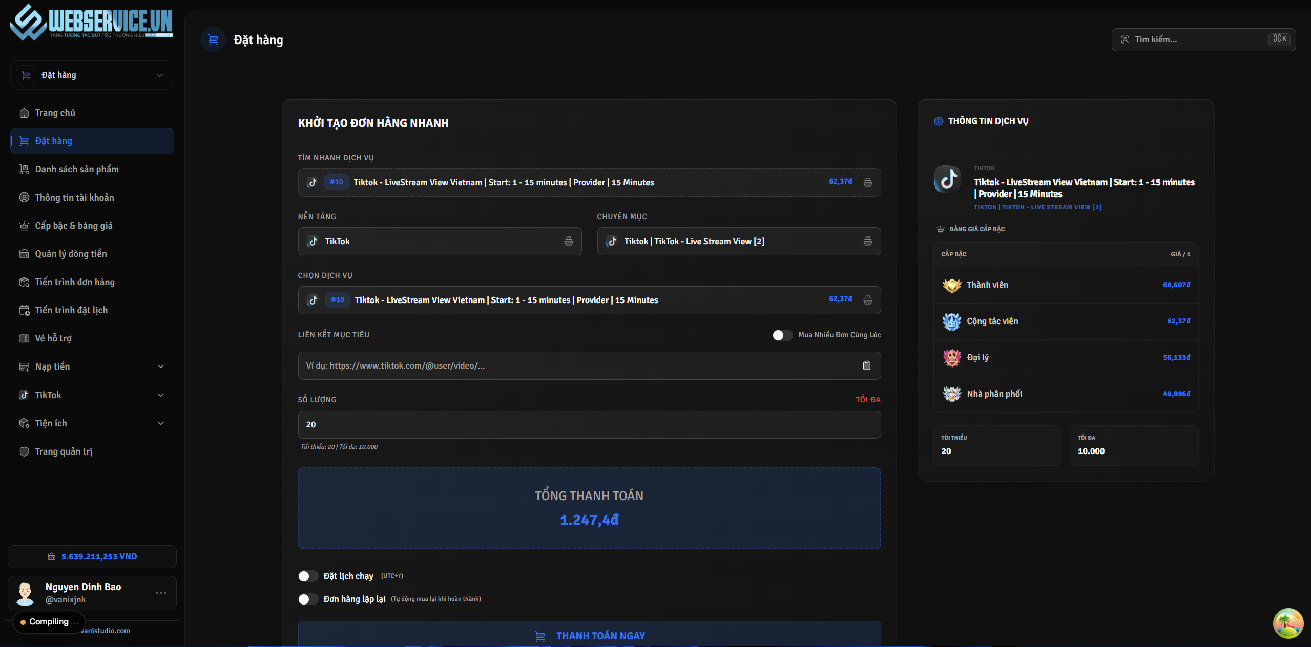
Task: Open the Chuyên mục category dropdown
Action: pyautogui.click(x=738, y=242)
